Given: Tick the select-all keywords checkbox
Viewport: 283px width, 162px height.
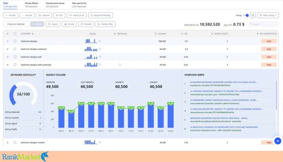Looking at the screenshot, I should 15,34.
